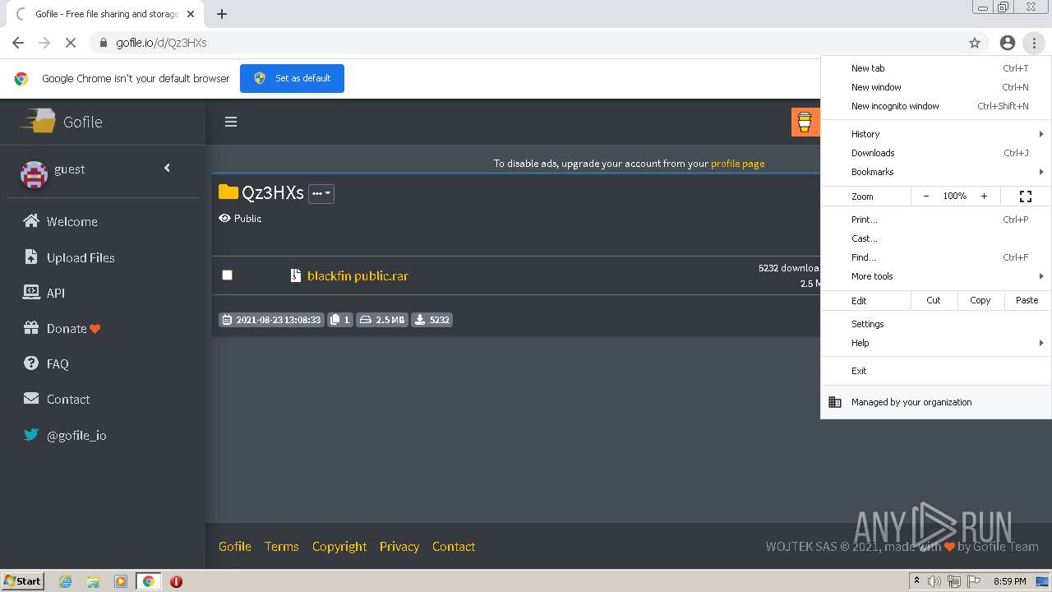Click the Gofile logo icon
Image resolution: width=1052 pixels, height=592 pixels.
click(x=39, y=122)
